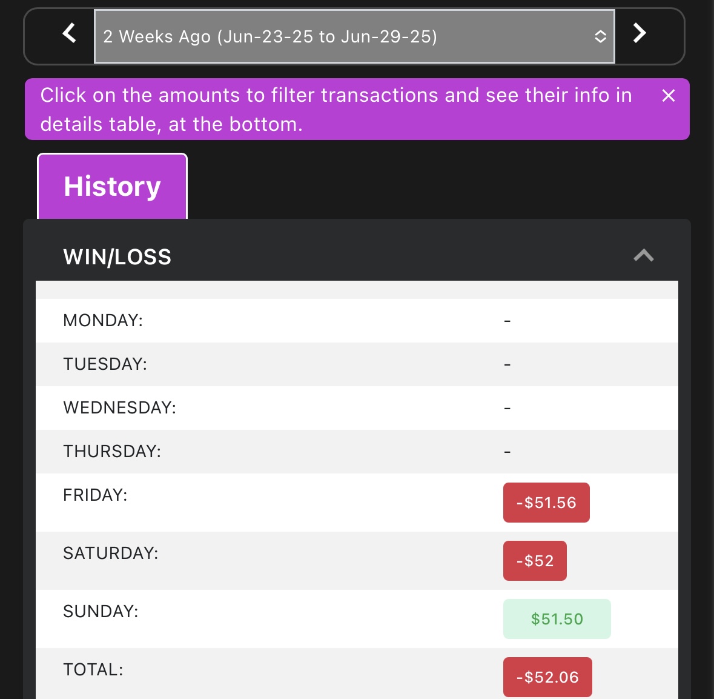Switch to the History tab
Viewport: 714px width, 699px height.
point(113,186)
